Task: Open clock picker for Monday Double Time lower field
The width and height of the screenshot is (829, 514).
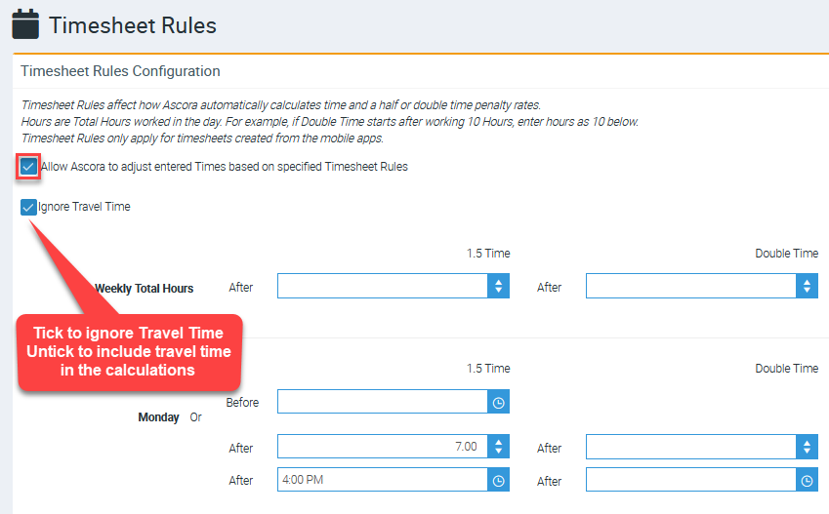Action: [807, 480]
